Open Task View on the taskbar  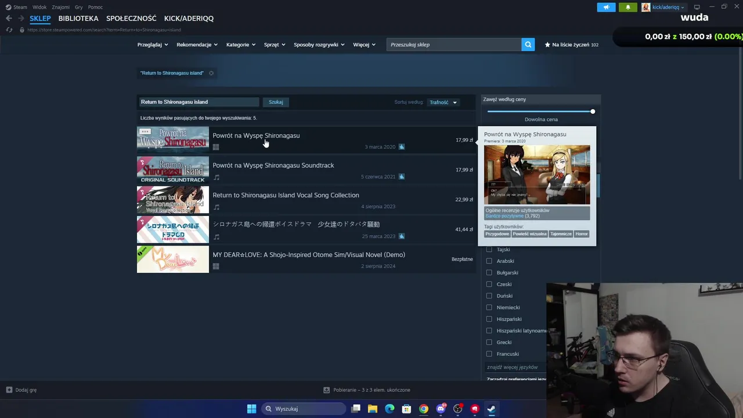tap(356, 409)
